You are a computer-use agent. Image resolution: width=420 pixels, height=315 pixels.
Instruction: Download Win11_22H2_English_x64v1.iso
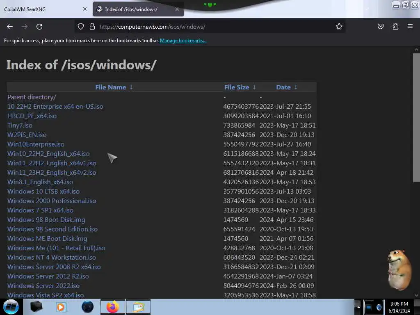click(52, 163)
